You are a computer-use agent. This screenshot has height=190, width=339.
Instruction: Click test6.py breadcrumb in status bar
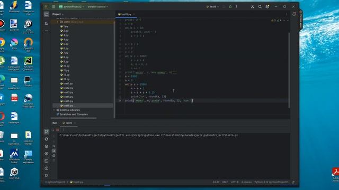(76, 182)
